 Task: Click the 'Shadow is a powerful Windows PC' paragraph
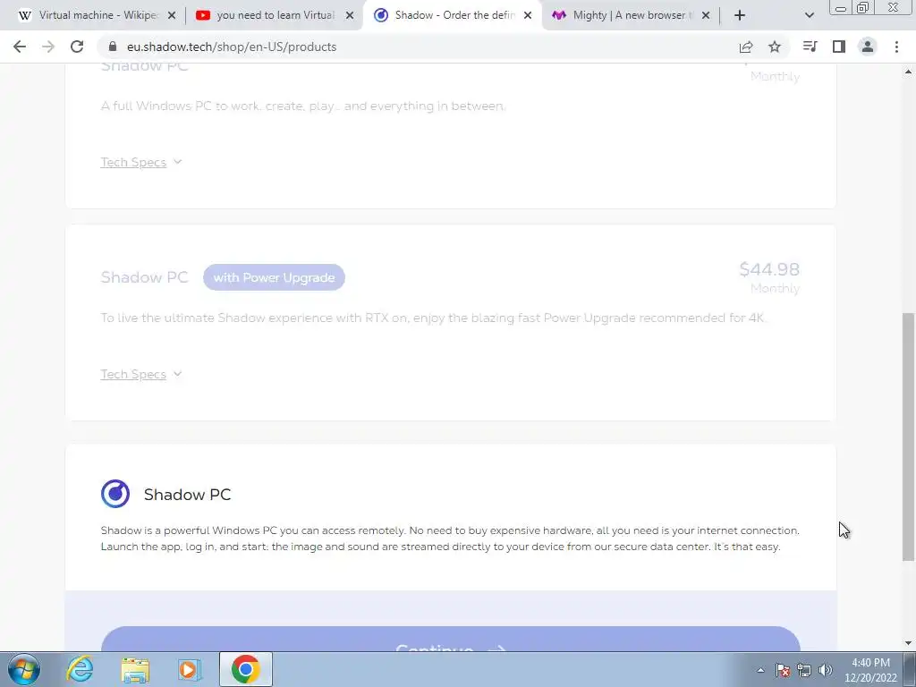450,539
